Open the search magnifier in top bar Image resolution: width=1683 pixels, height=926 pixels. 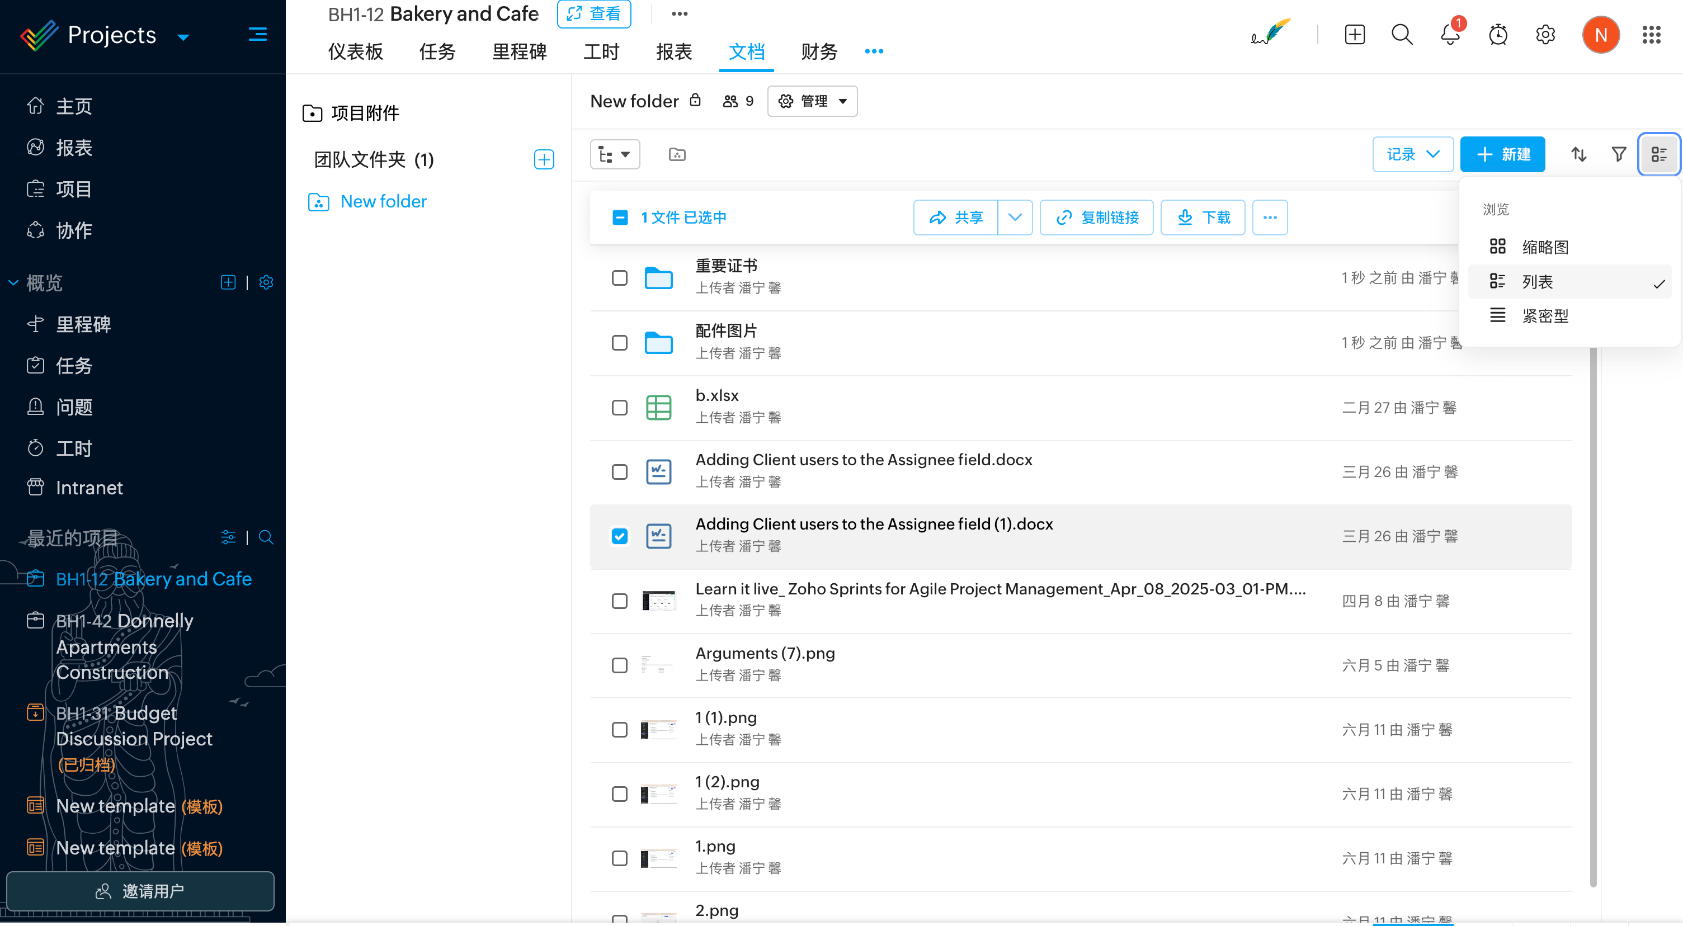click(1402, 35)
